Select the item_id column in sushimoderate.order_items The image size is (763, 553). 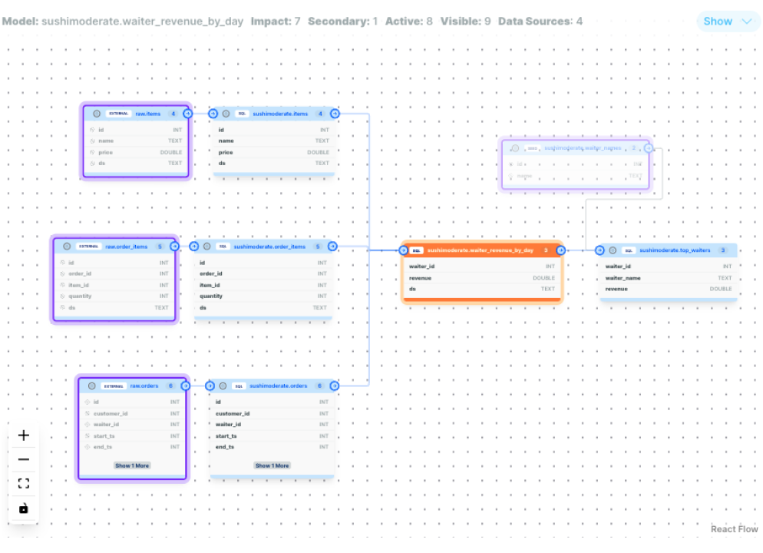263,285
